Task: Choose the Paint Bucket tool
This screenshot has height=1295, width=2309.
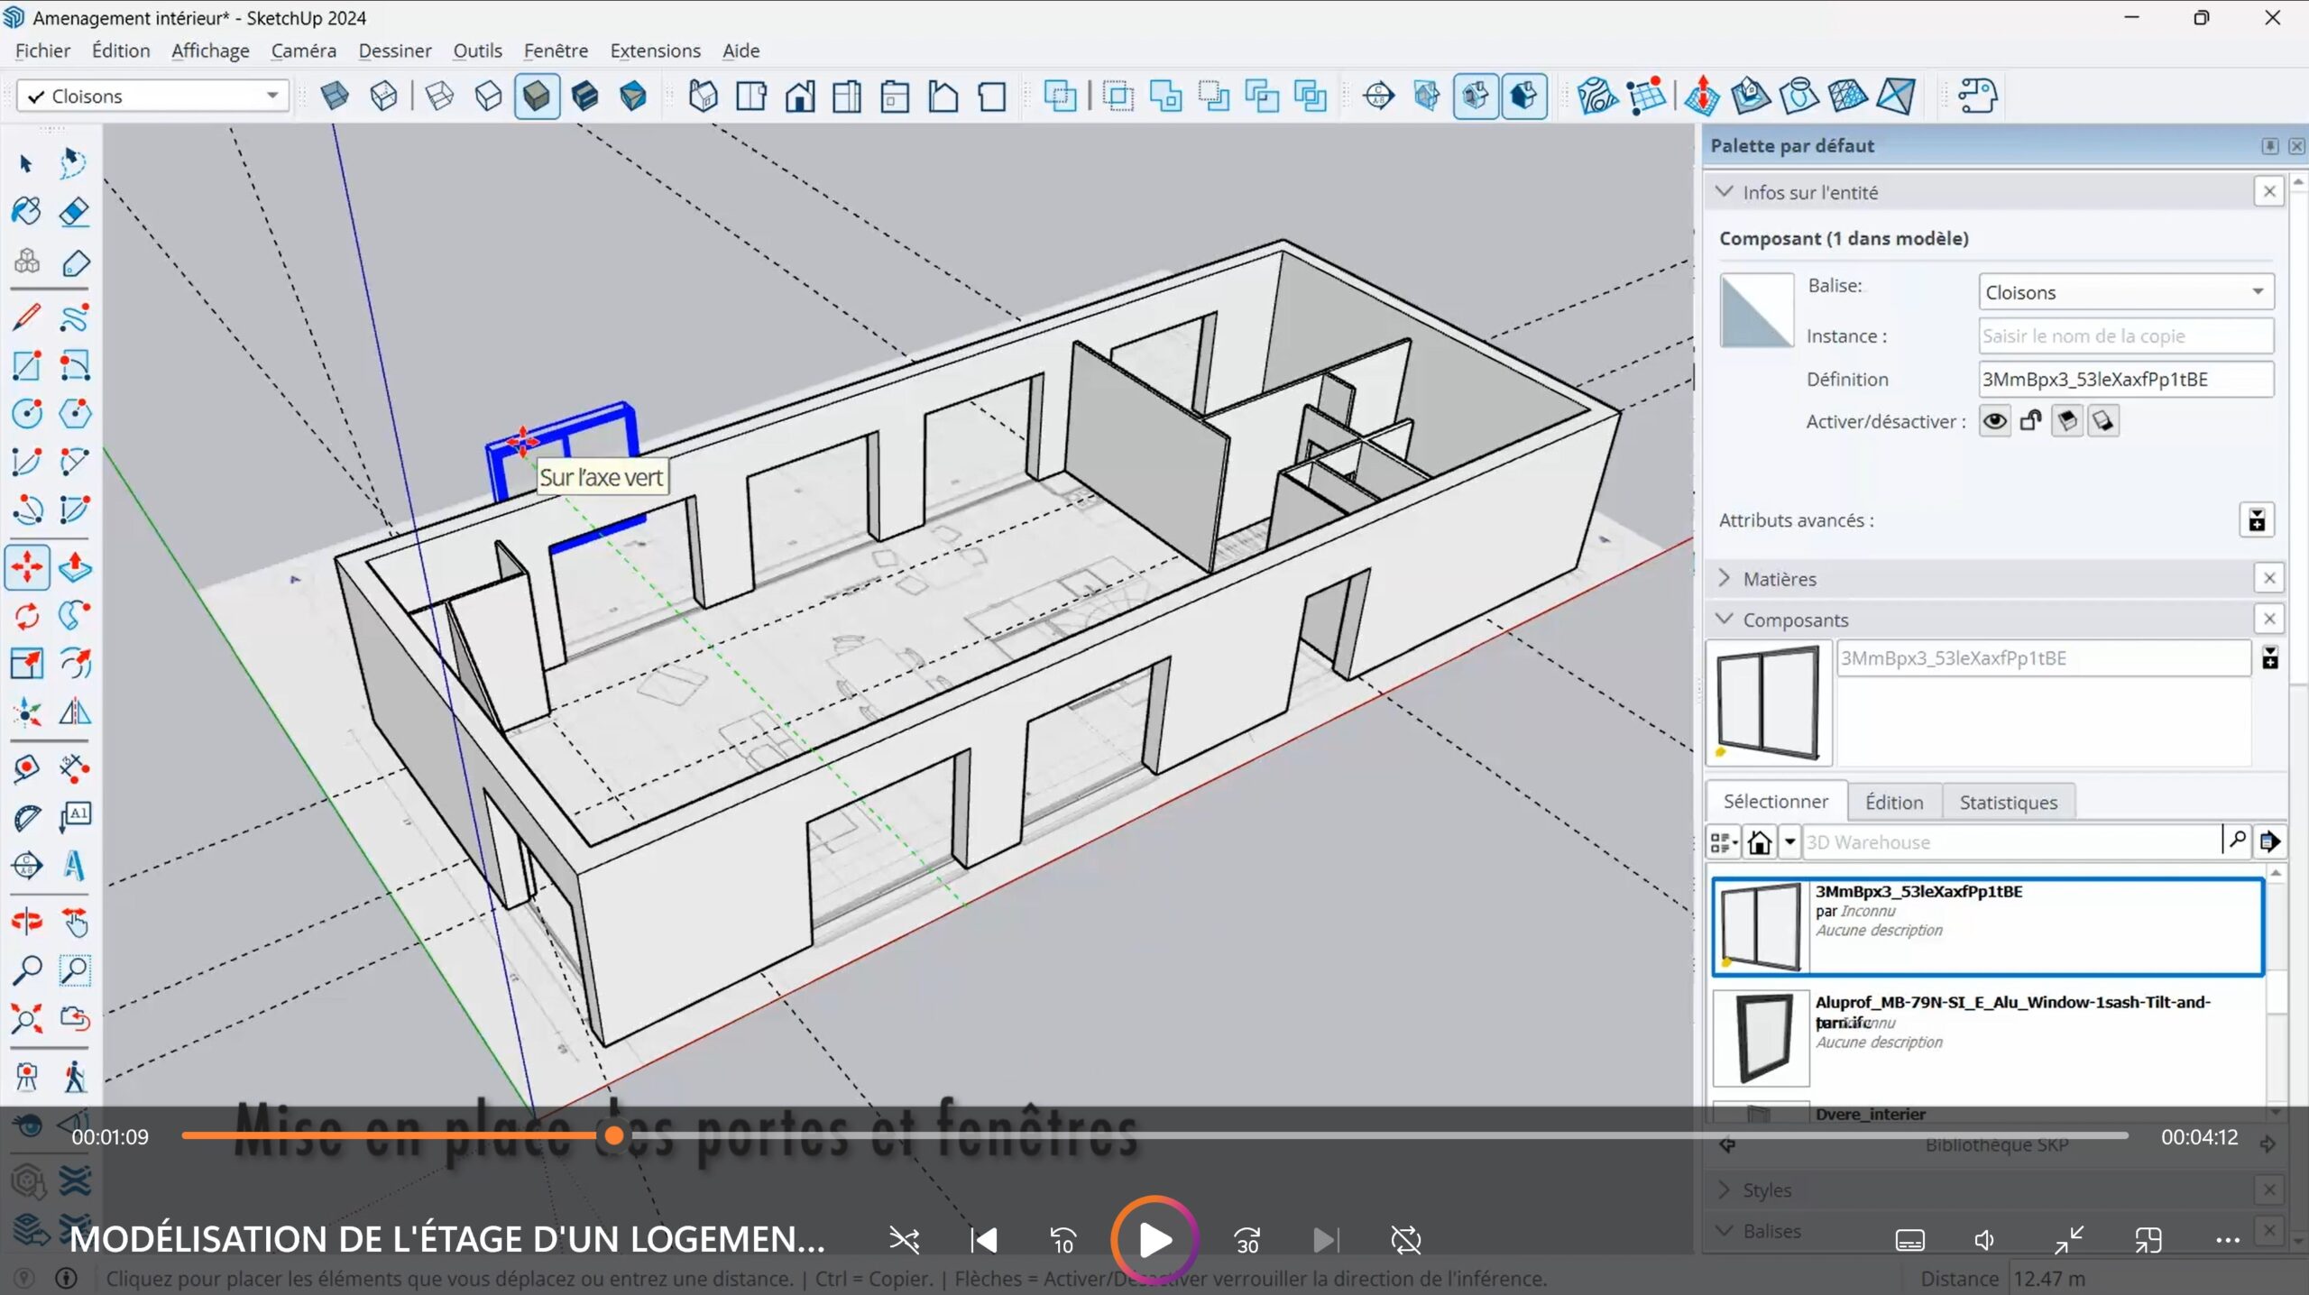Action: pyautogui.click(x=26, y=212)
